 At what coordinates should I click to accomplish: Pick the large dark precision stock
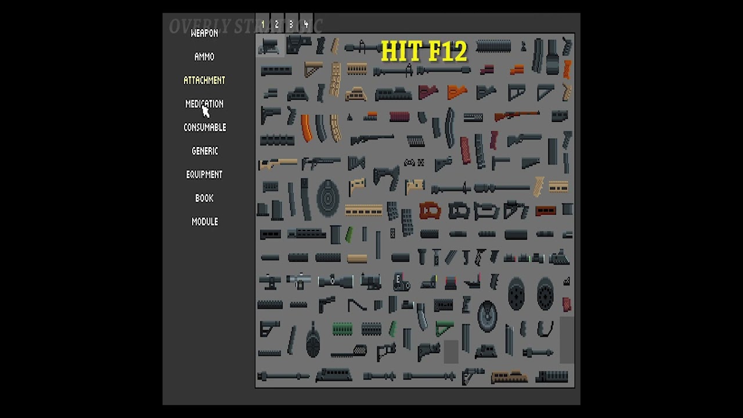(x=386, y=177)
